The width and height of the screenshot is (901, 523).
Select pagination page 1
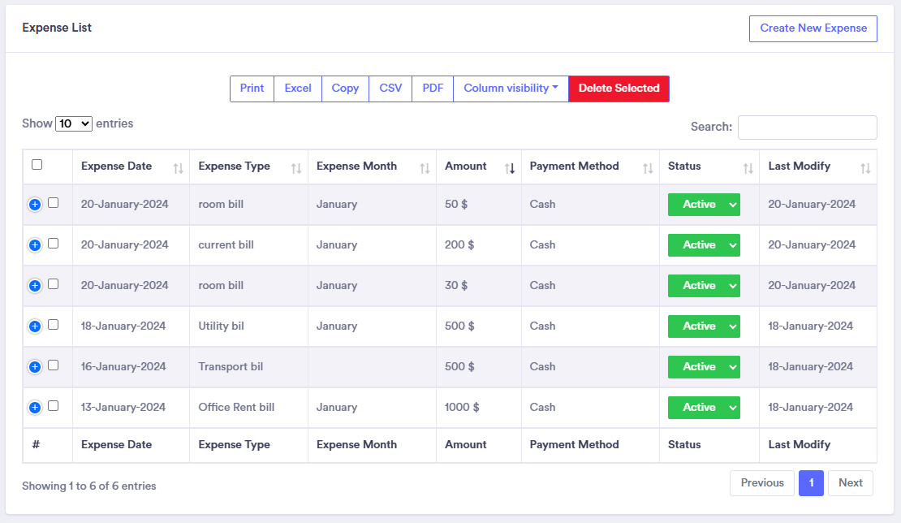click(811, 483)
